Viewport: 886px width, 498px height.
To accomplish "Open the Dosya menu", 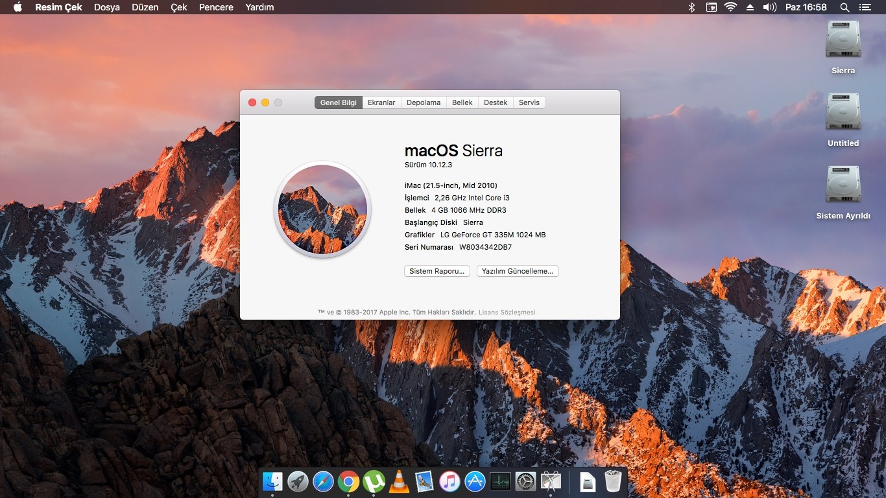I will (107, 7).
